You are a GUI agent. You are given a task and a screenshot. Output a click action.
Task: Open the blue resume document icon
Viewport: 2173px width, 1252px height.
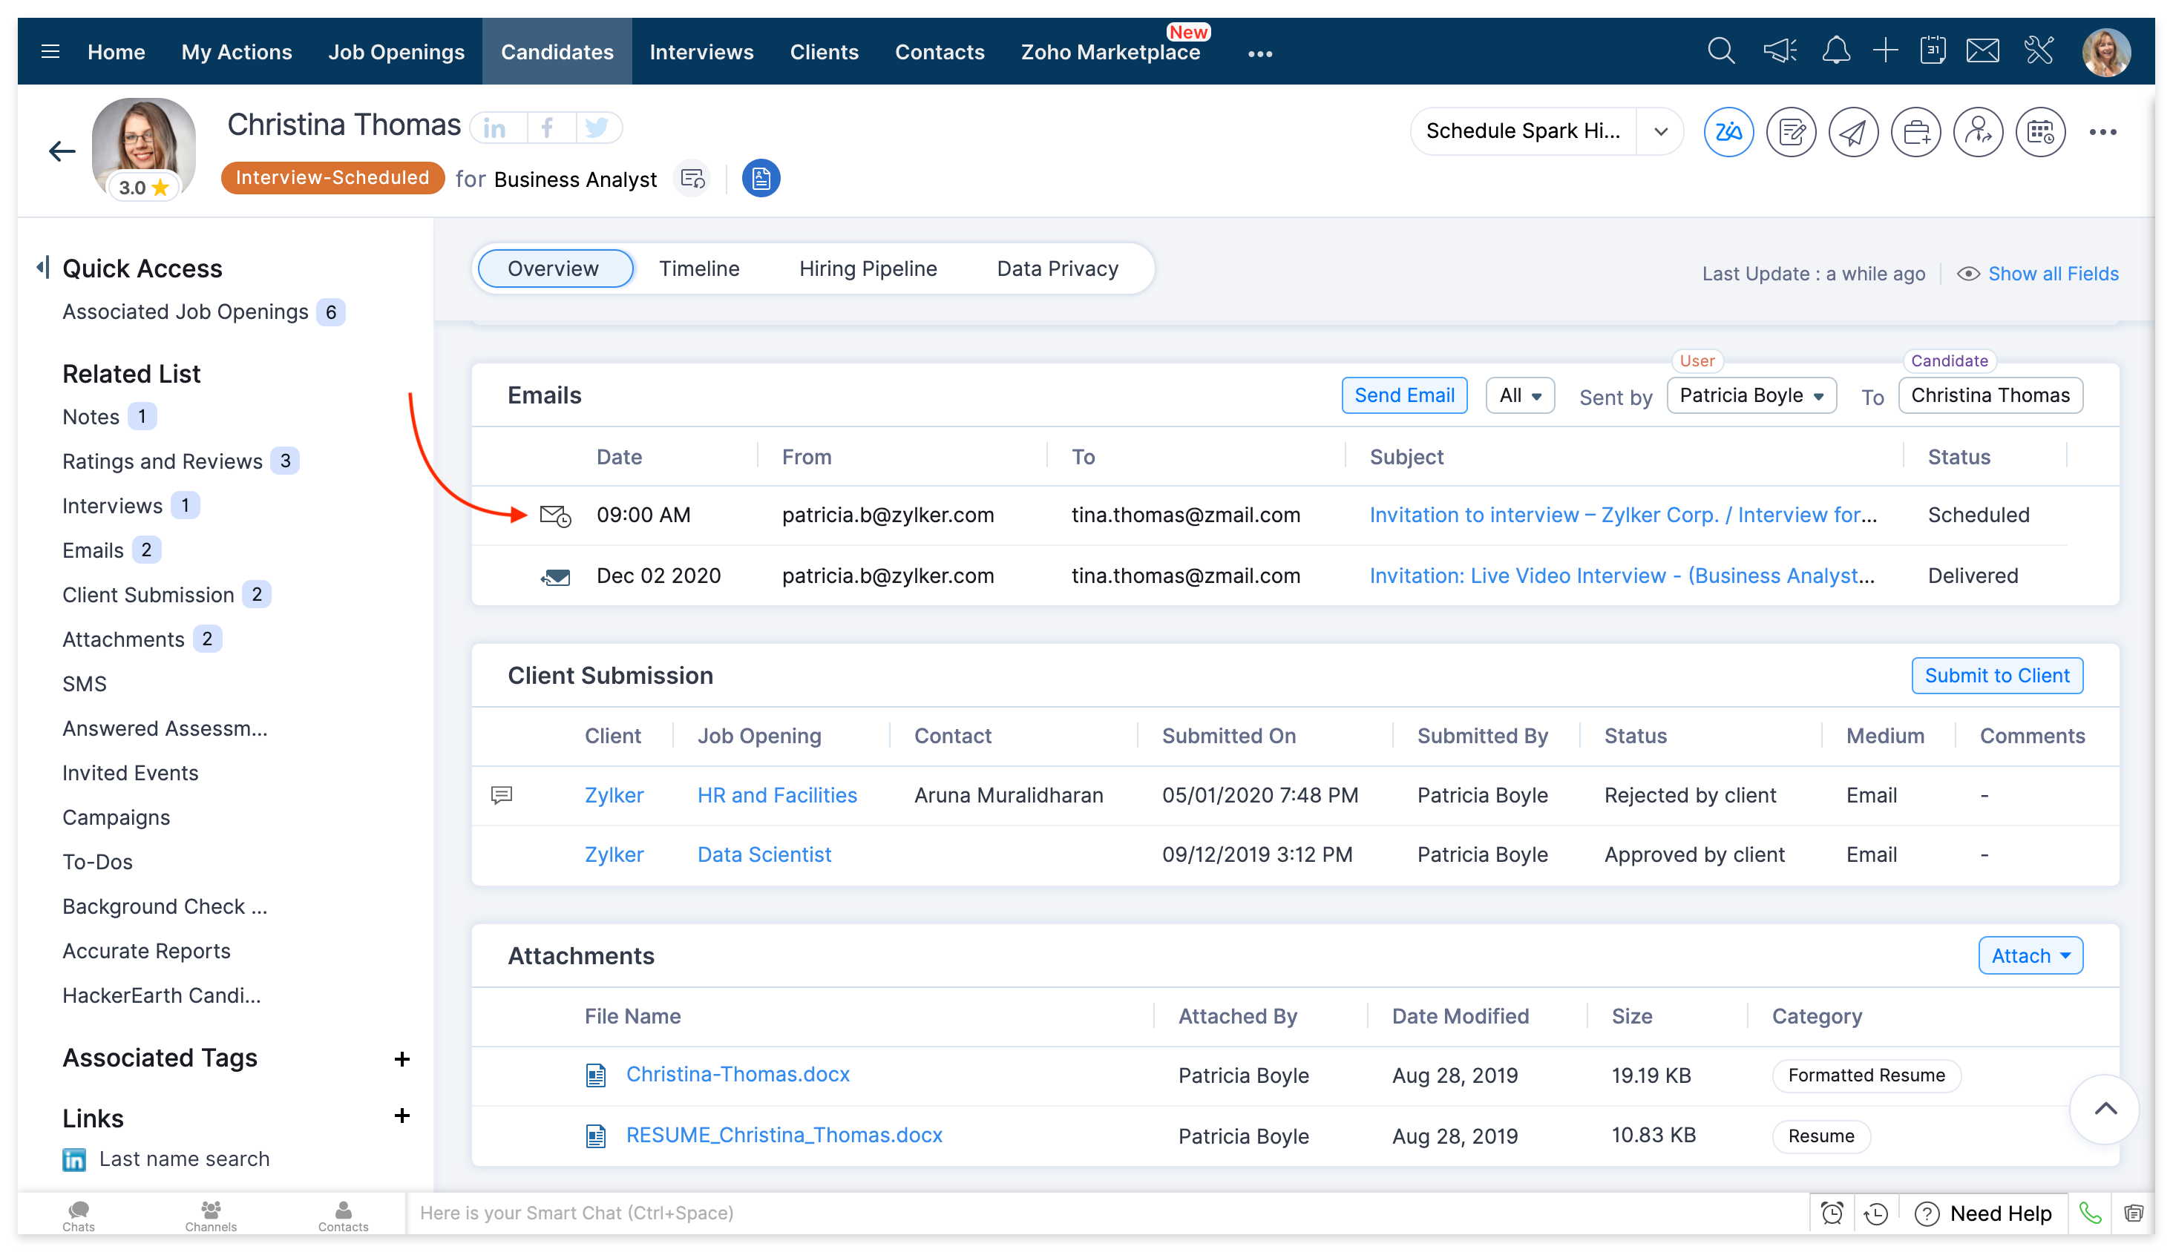(761, 179)
